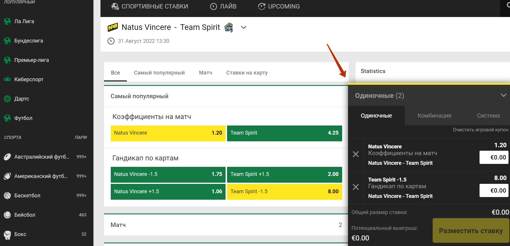Click the Бокс glove icon

(7, 234)
